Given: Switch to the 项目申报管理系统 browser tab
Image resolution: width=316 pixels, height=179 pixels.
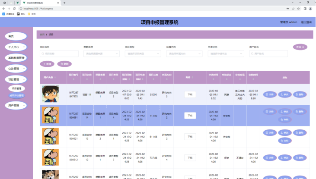Looking at the screenshot, I should tap(40, 3).
